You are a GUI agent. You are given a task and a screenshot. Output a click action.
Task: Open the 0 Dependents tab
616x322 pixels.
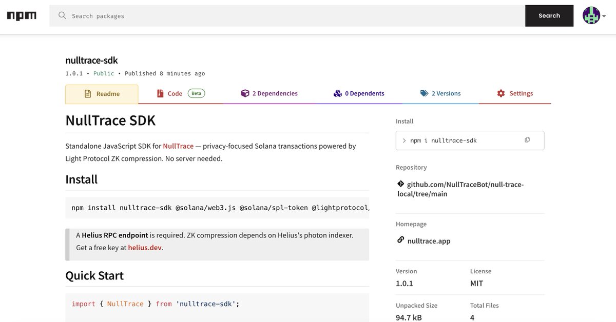tap(359, 93)
